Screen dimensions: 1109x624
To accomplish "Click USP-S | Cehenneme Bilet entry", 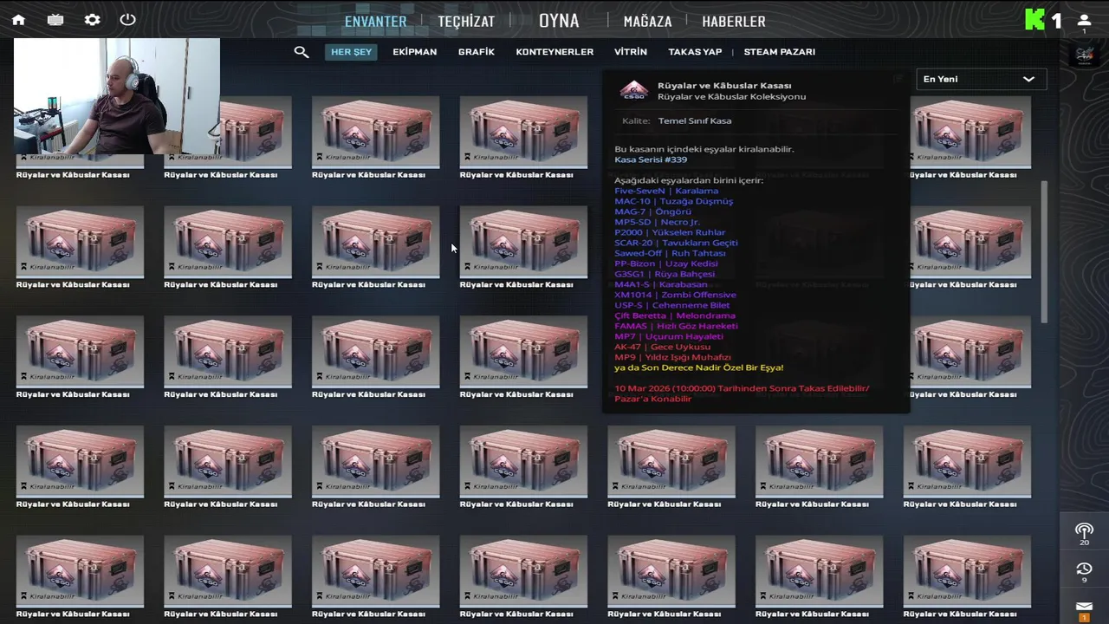I will coord(671,305).
